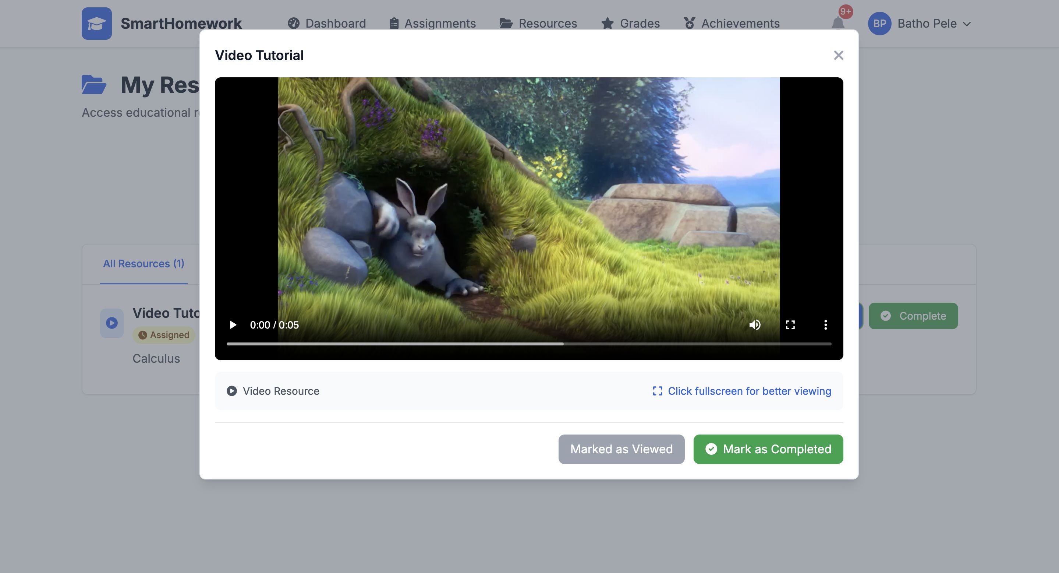Screen dimensions: 1059x573
Task: Play the video tutorial
Action: (x=233, y=325)
